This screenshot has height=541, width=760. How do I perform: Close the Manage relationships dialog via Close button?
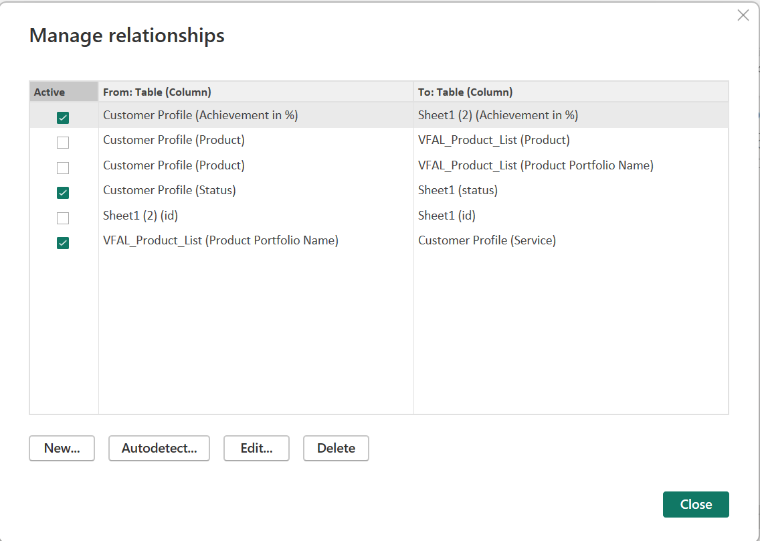coord(696,504)
